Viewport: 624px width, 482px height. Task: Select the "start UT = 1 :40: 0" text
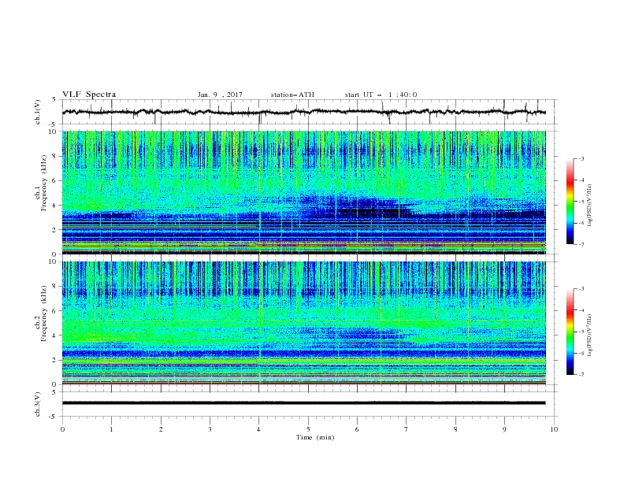(381, 95)
